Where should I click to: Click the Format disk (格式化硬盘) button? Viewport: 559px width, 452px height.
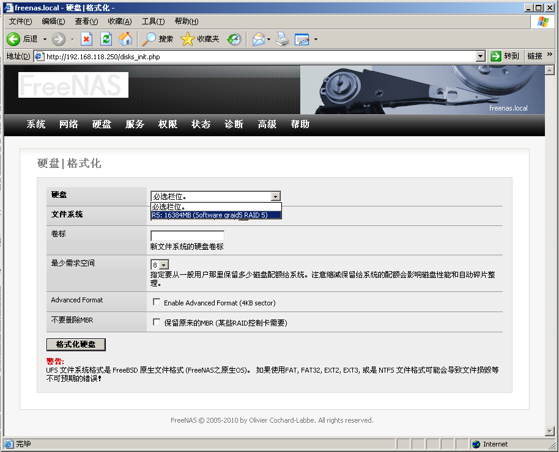pos(76,344)
